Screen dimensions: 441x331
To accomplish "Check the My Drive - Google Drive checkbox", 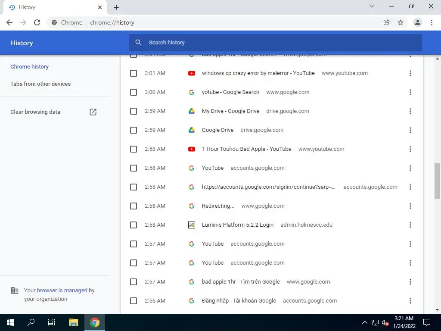I will tap(134, 111).
